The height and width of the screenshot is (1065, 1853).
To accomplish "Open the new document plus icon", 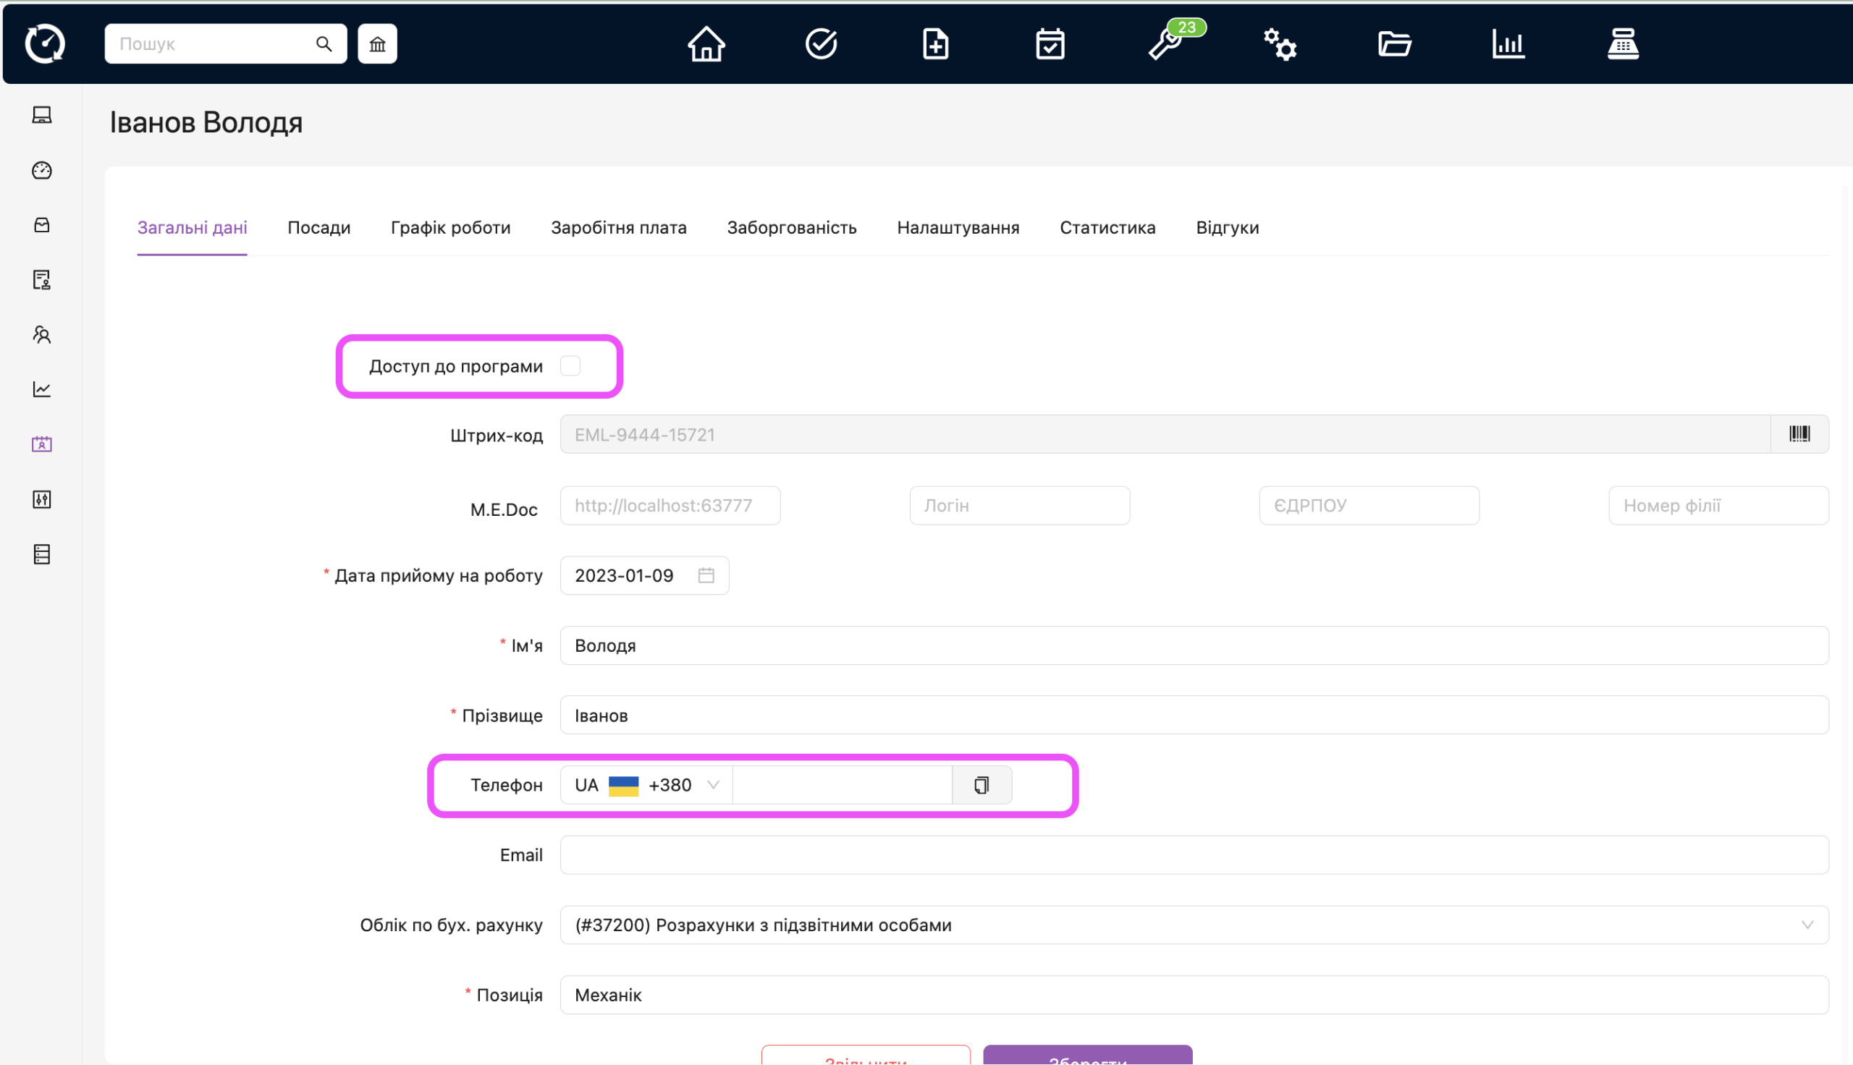I will coord(935,44).
